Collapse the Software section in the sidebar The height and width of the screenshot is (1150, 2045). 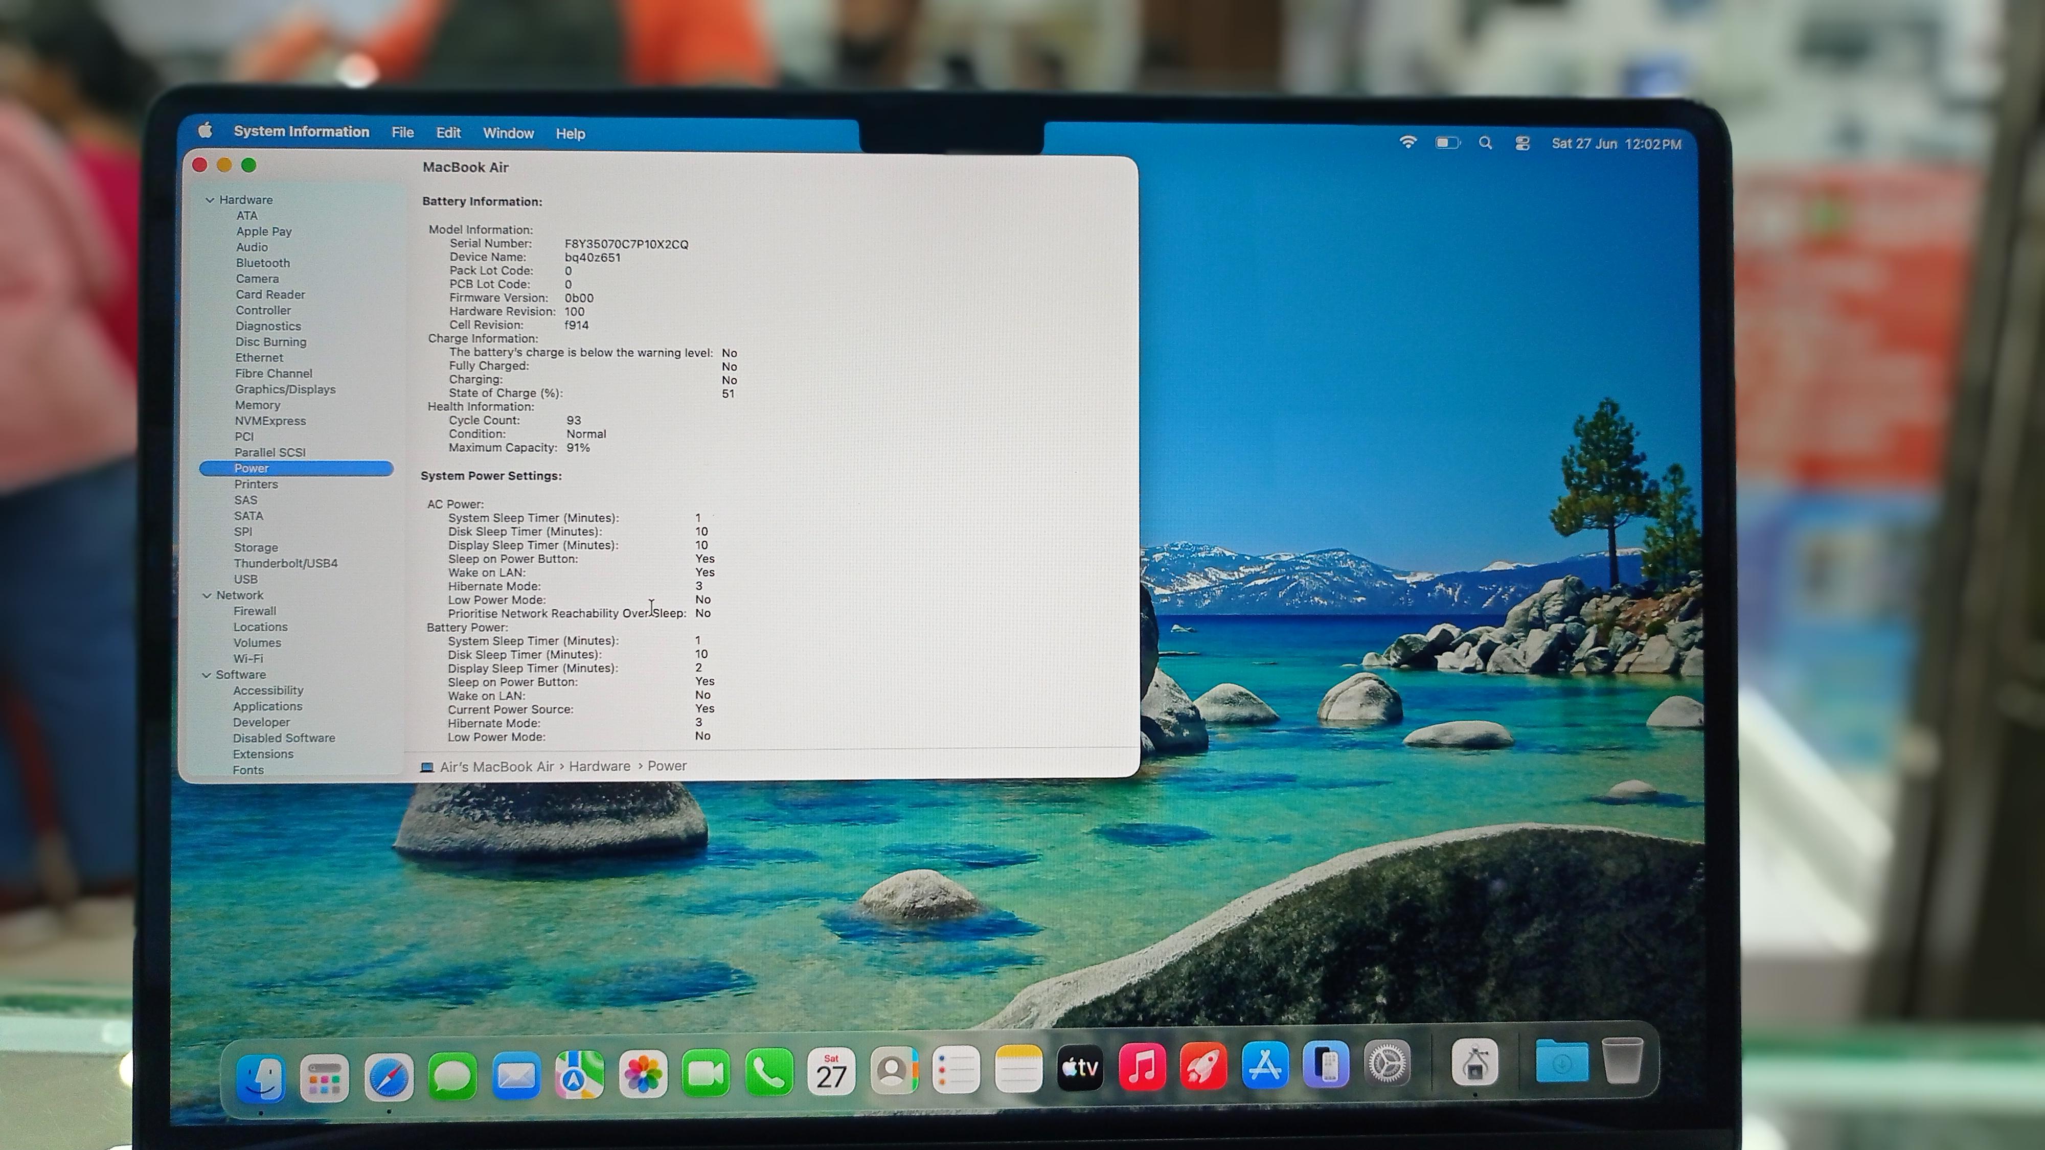[x=207, y=675]
